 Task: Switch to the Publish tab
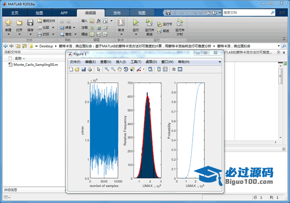[x=117, y=13]
